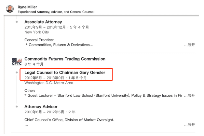Open Commodity Futures Trading Commission company page
The height and width of the screenshot is (136, 204).
coord(65,59)
